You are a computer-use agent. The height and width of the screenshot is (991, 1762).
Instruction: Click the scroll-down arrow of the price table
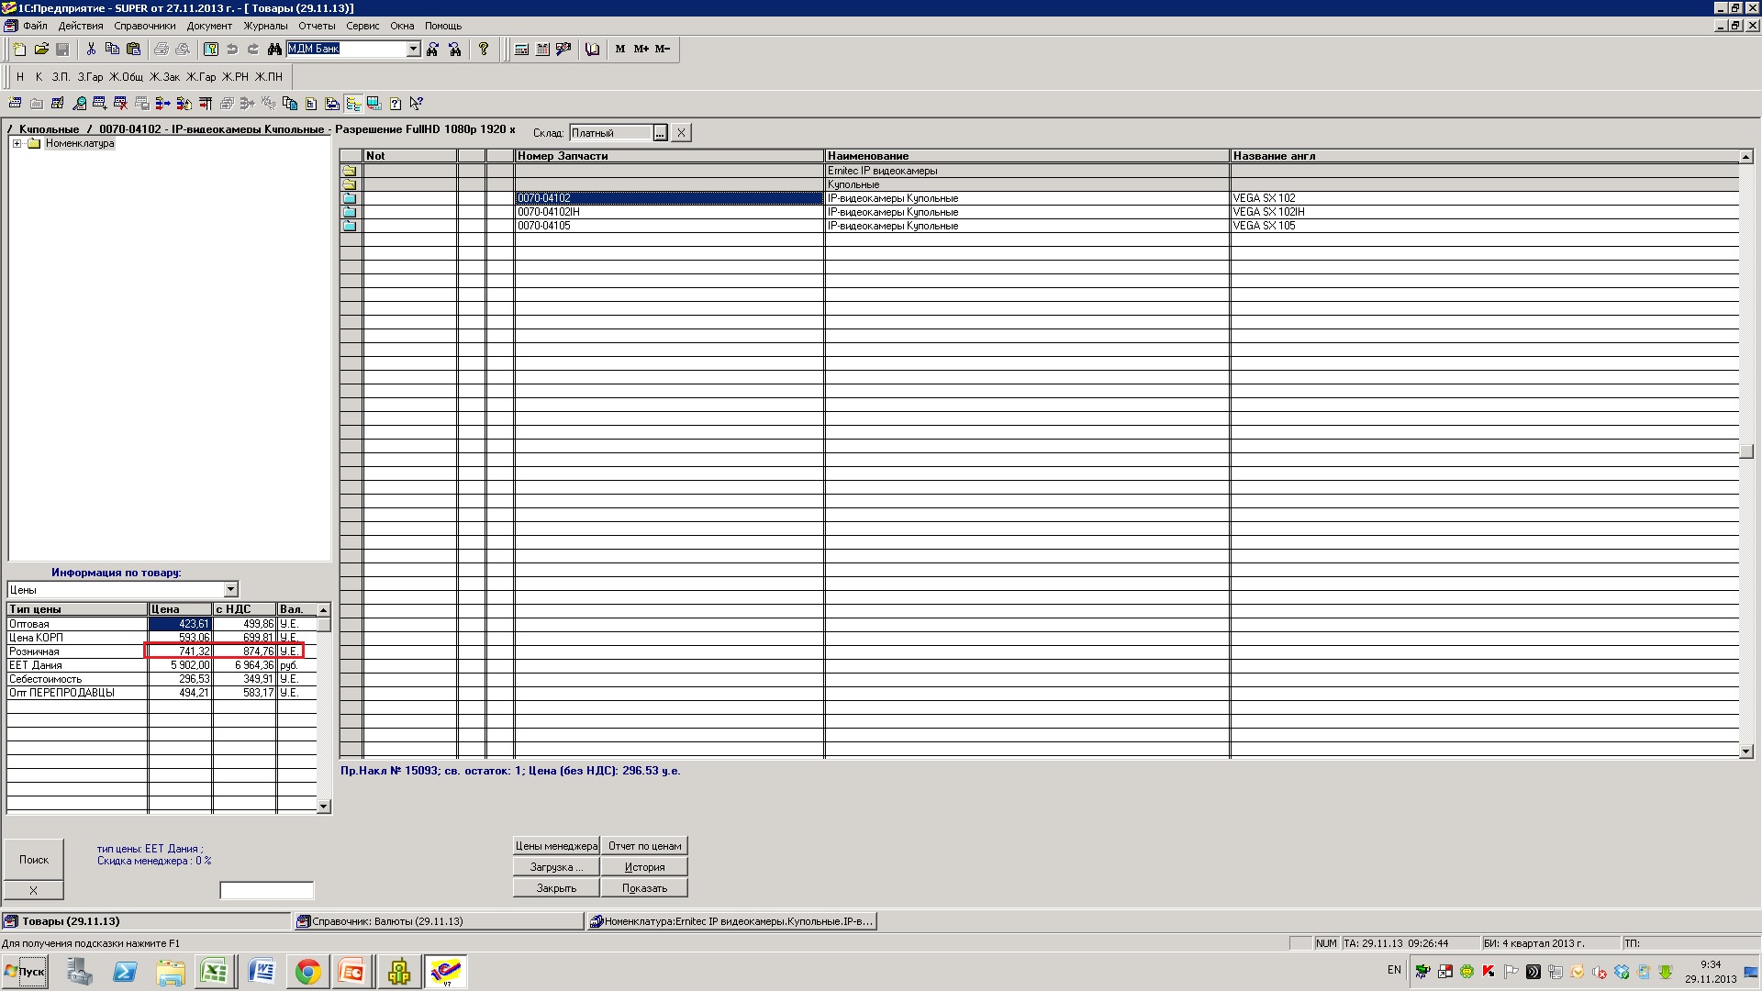[x=323, y=807]
